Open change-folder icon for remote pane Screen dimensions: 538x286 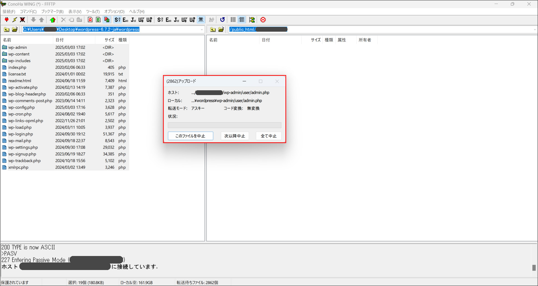point(221,29)
